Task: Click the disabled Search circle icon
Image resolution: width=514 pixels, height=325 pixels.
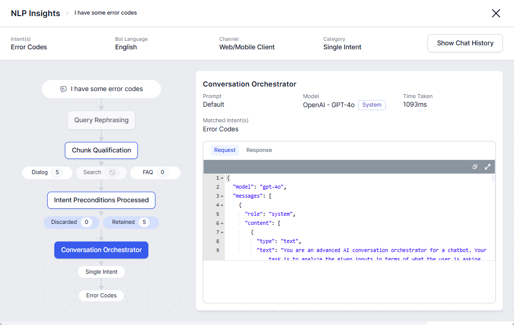Action: coord(112,173)
